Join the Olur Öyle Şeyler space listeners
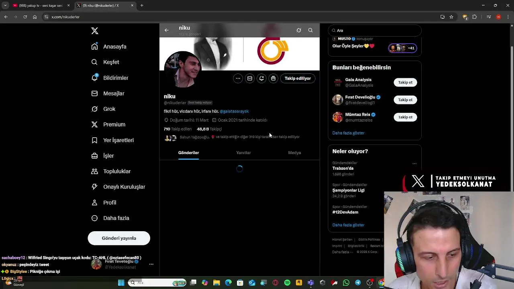 [x=402, y=48]
